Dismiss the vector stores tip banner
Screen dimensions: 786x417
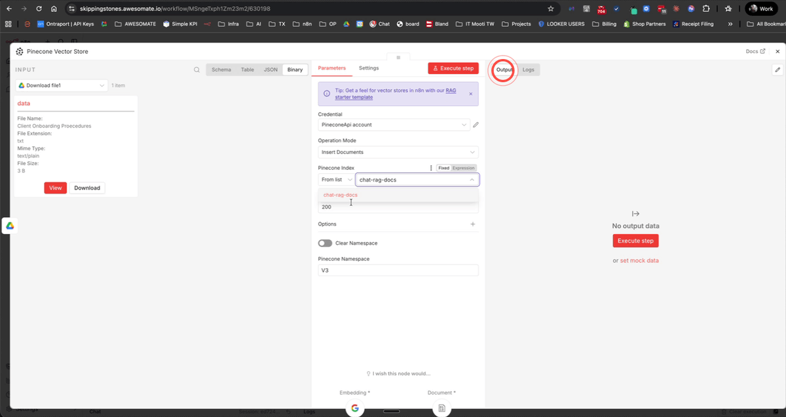pyautogui.click(x=470, y=93)
